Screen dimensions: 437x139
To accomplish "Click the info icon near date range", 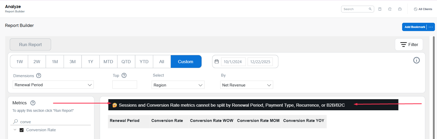I will click(x=416, y=60).
